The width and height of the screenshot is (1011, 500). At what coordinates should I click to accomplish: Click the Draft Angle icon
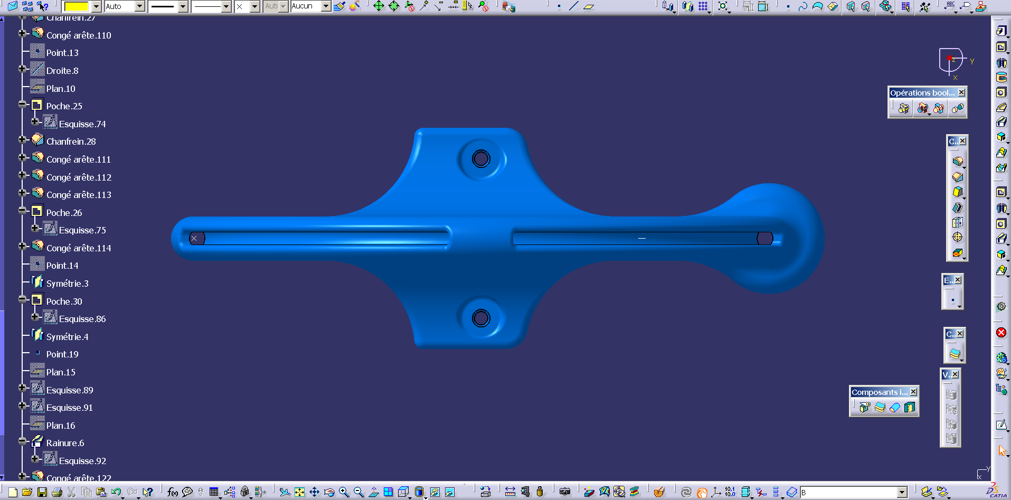coord(958,192)
